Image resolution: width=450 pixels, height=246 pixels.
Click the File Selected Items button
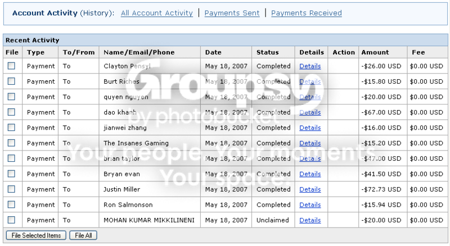click(x=36, y=235)
